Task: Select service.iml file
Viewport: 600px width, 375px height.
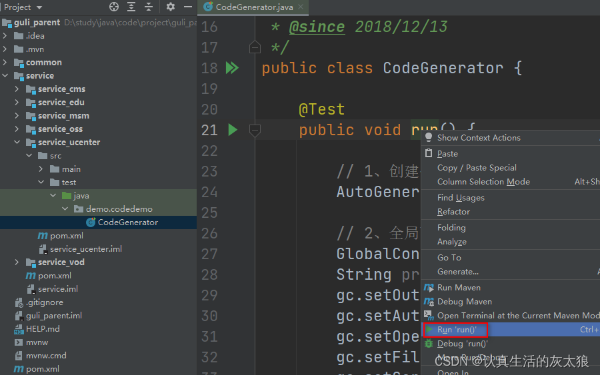Action: (x=52, y=288)
